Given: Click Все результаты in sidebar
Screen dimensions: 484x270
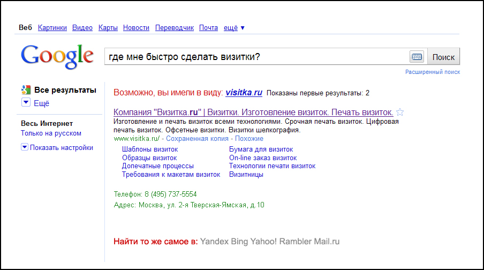Looking at the screenshot, I should click(65, 90).
